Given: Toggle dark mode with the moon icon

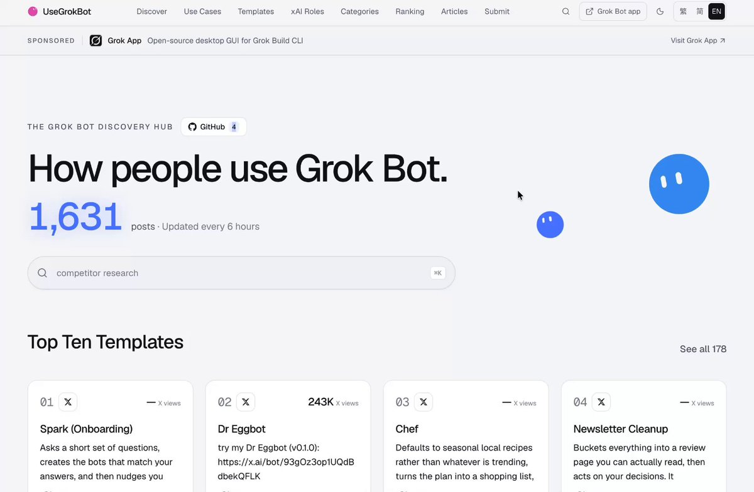Looking at the screenshot, I should point(660,11).
